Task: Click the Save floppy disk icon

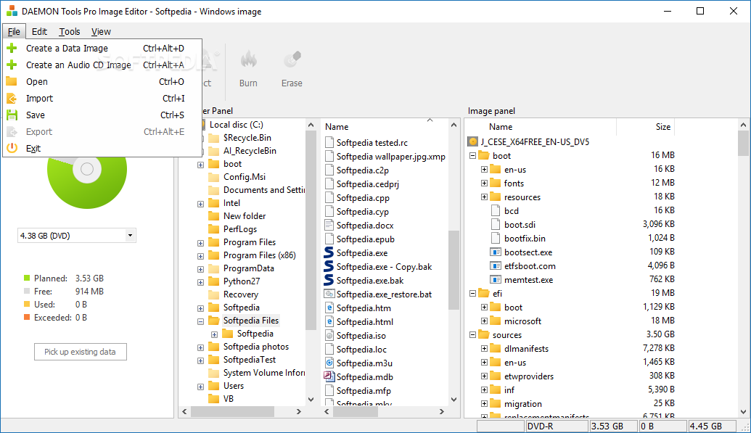Action: (x=12, y=115)
